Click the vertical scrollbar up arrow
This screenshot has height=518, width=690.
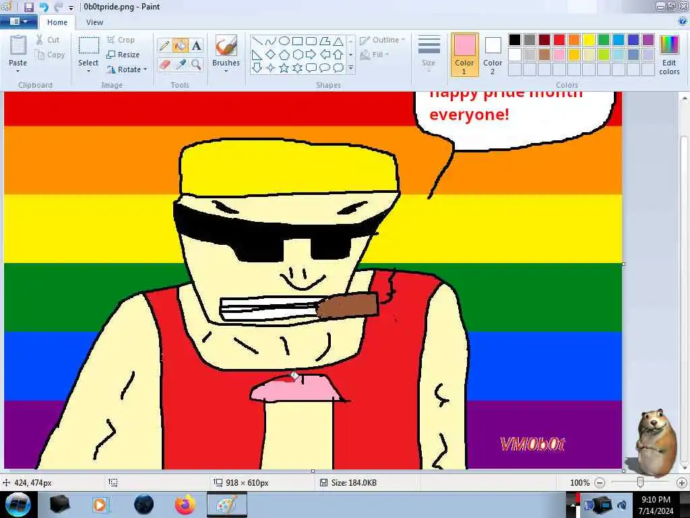(685, 98)
